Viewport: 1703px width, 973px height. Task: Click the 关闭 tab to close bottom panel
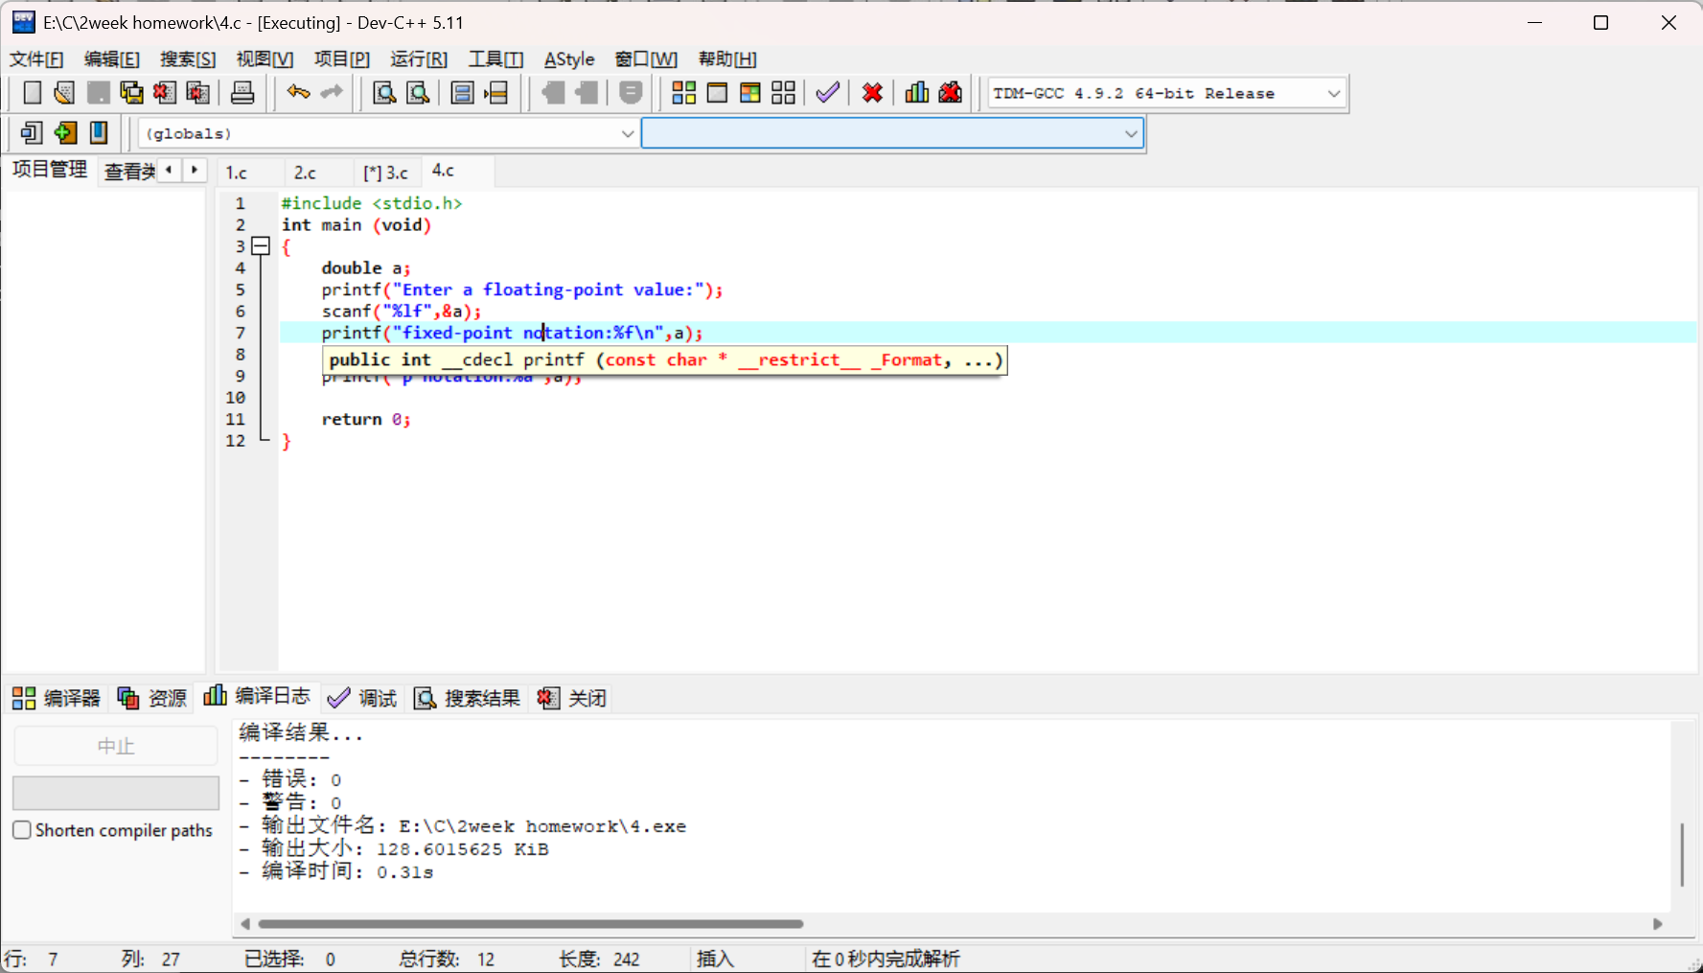pos(572,698)
